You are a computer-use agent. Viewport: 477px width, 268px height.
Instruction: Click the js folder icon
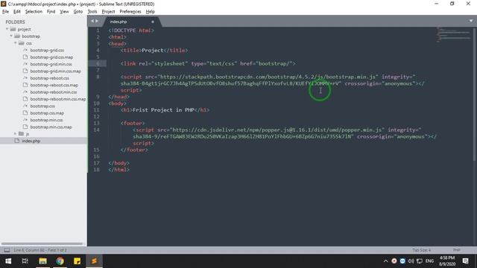[21, 134]
